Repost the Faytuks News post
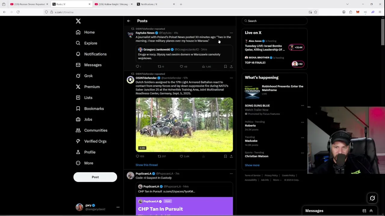Viewport: 385px width, 216px height. tap(161, 66)
